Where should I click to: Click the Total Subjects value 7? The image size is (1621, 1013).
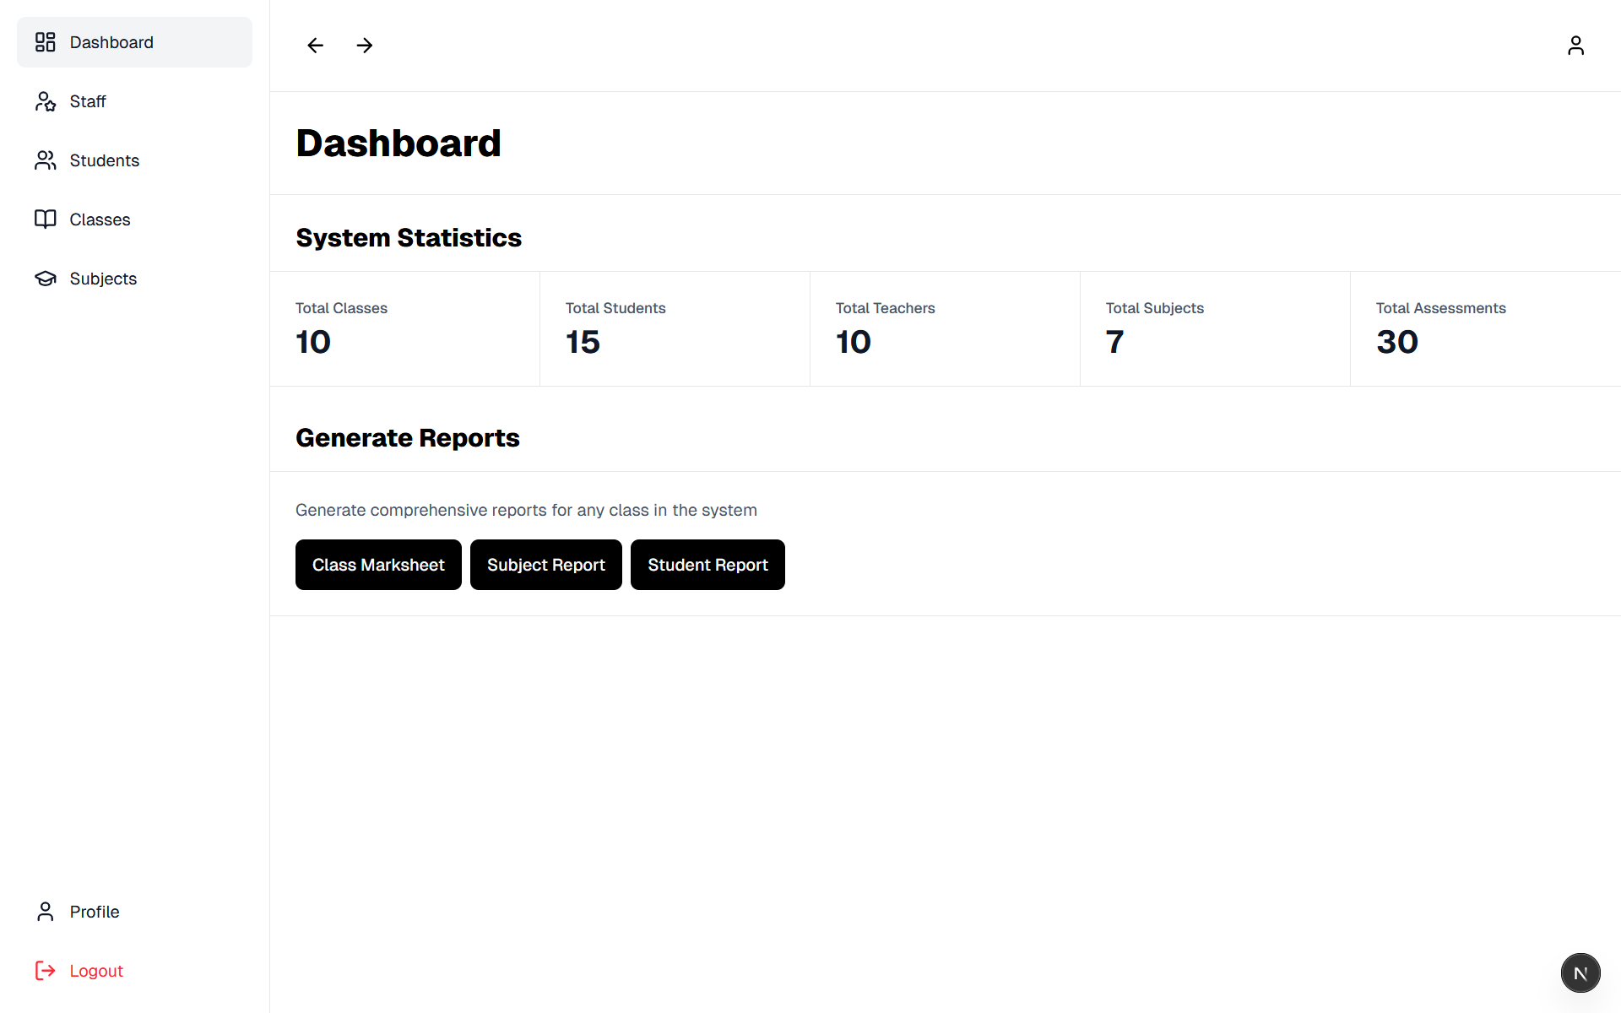click(1115, 342)
